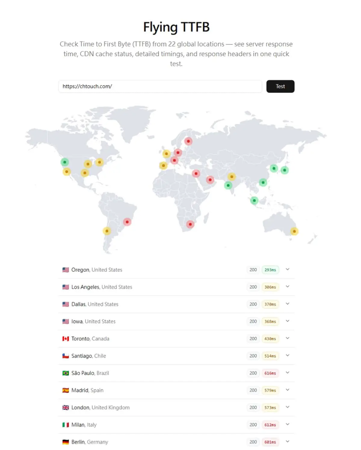The image size is (361, 450).
Task: Select the Madrid, Spain result row
Action: [x=176, y=390]
